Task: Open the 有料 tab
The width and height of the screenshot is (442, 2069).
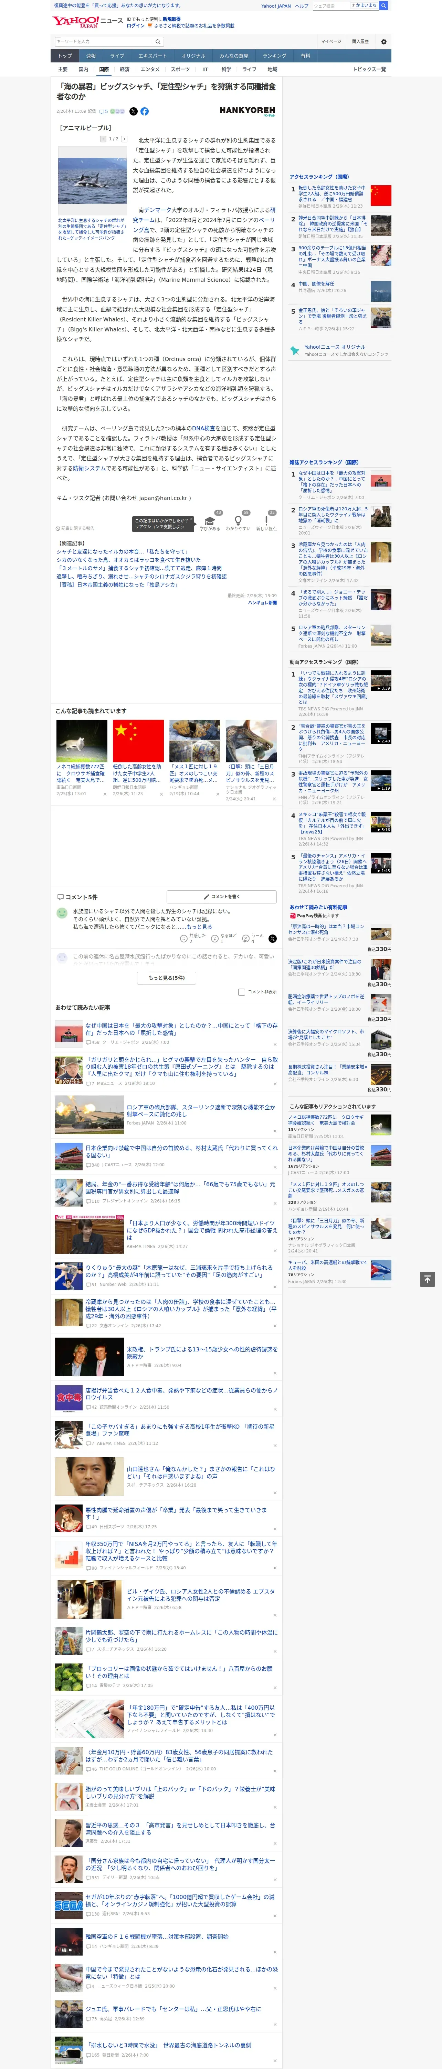Action: [306, 56]
